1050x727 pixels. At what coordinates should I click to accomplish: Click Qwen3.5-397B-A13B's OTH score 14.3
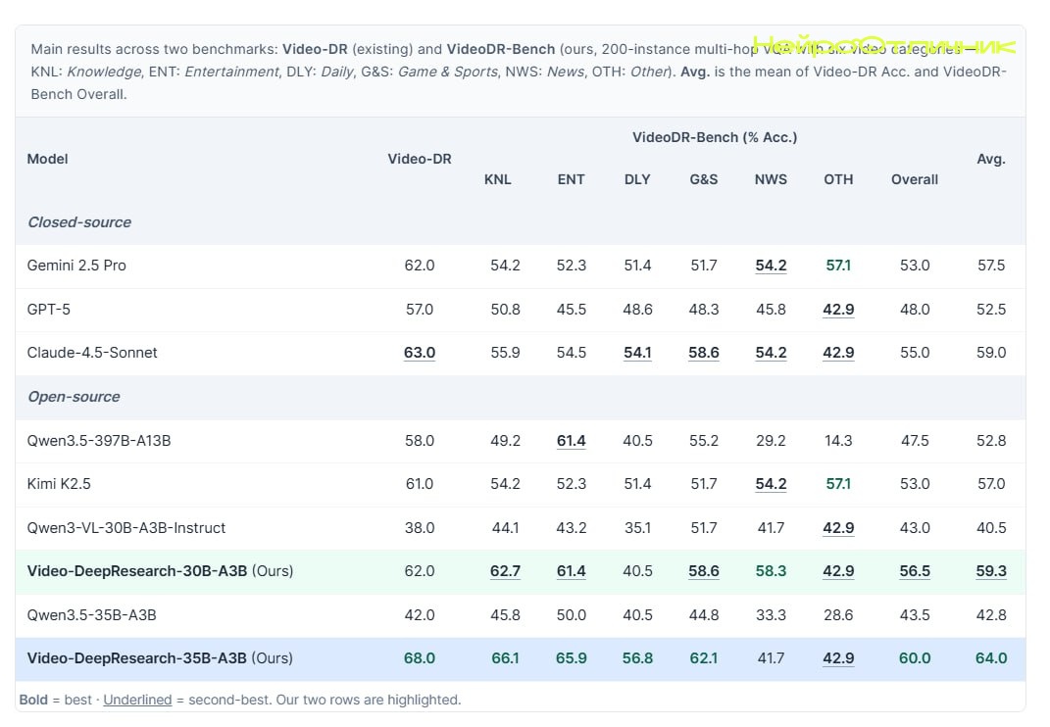click(x=838, y=441)
